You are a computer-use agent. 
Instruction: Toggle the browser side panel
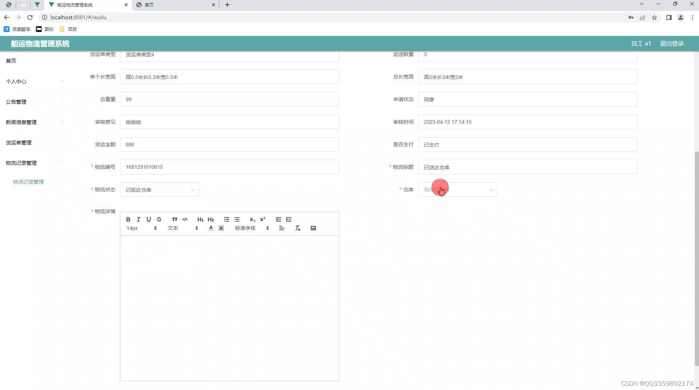click(669, 17)
